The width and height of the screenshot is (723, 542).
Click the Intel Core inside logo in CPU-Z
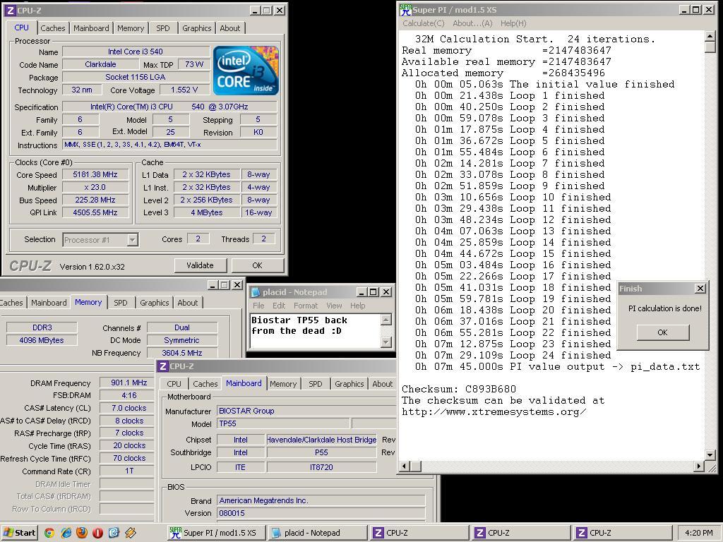point(245,70)
